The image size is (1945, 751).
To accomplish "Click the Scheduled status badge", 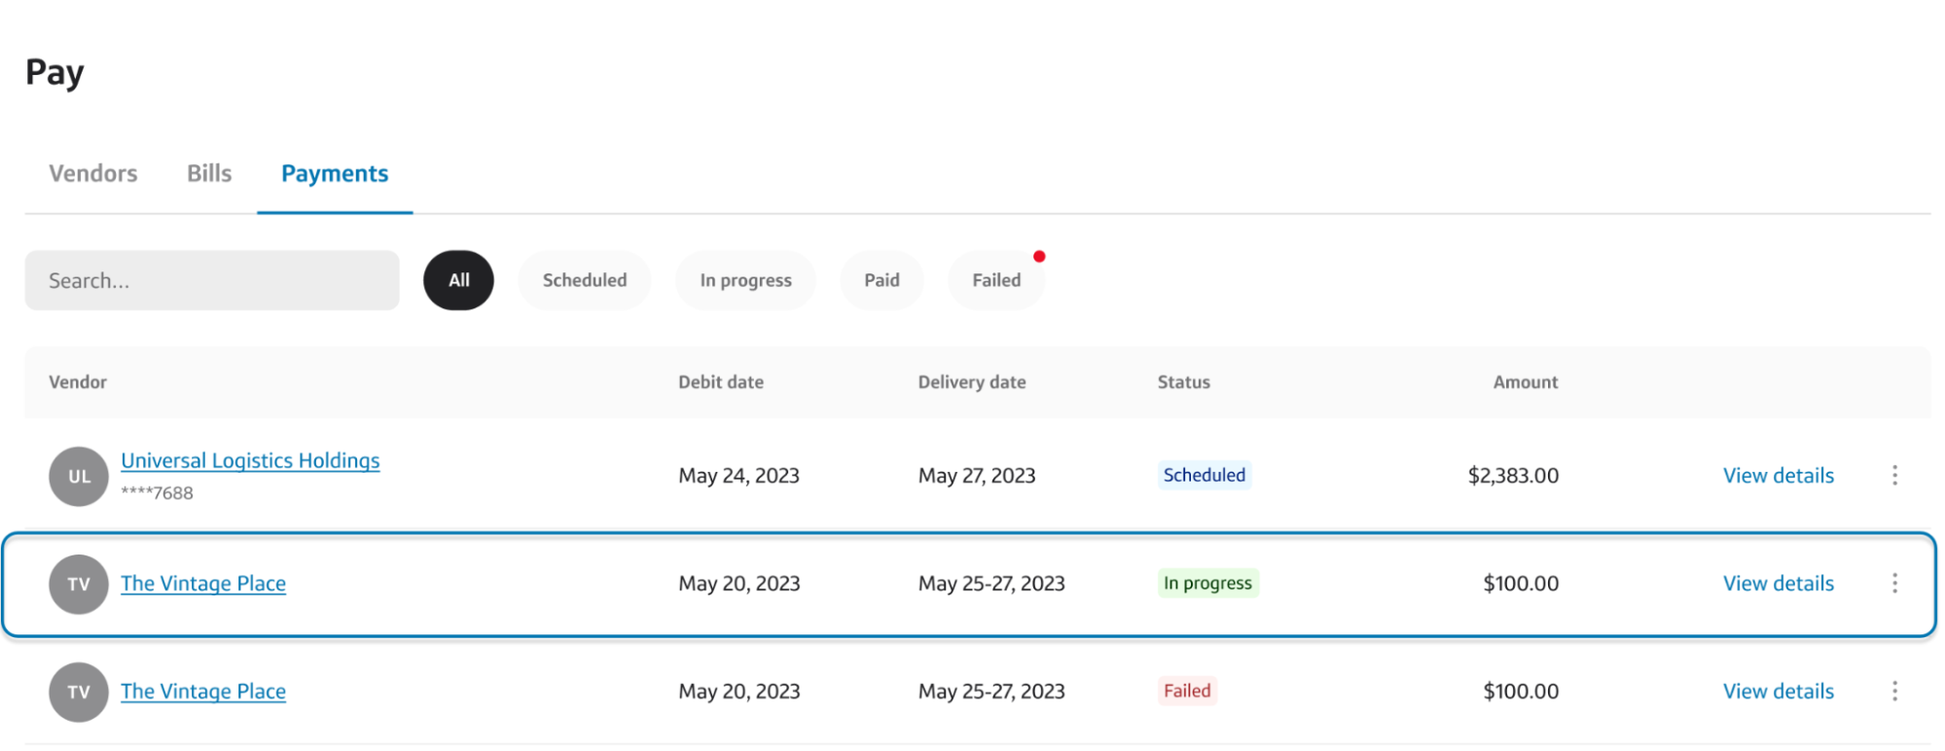I will pyautogui.click(x=1205, y=476).
